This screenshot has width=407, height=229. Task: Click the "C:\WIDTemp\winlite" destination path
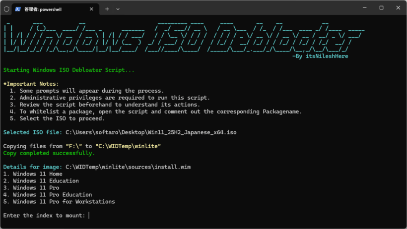pos(128,146)
